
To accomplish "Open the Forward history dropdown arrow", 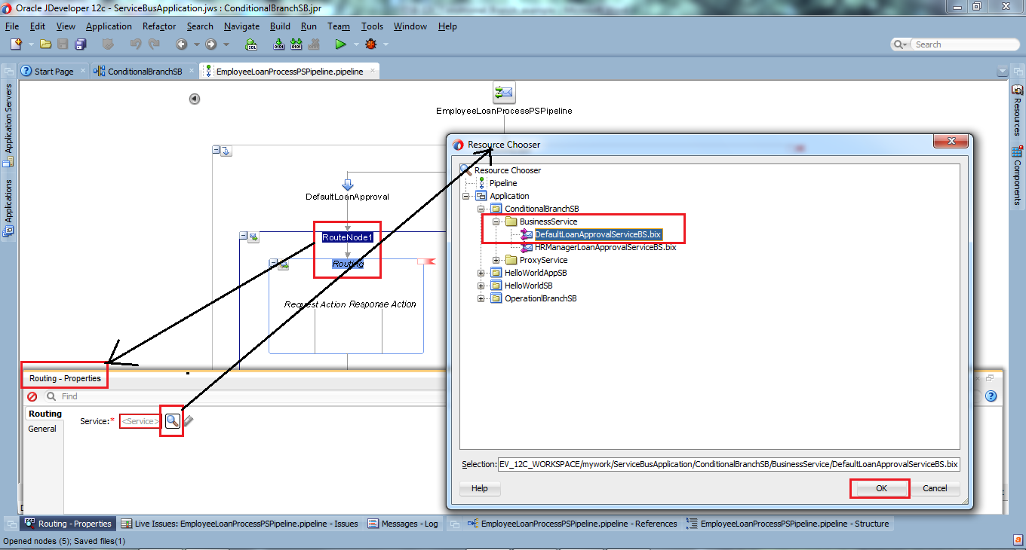I will coord(226,44).
